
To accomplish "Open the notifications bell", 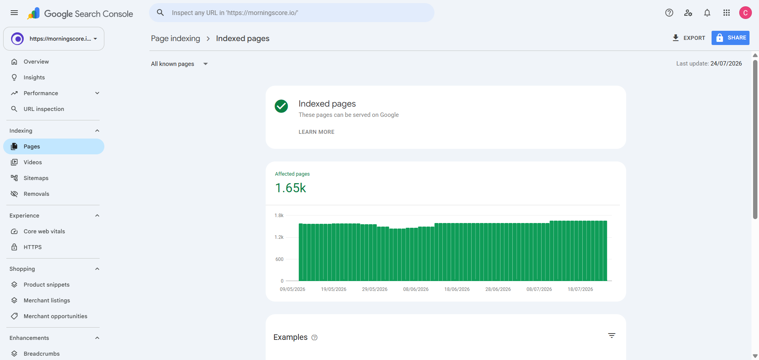I will (x=707, y=13).
